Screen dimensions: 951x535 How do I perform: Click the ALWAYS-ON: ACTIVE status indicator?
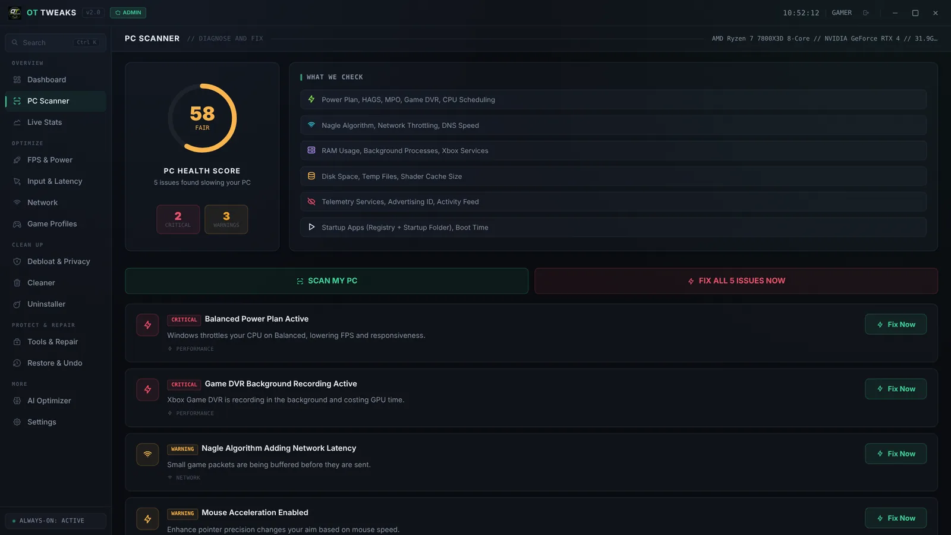click(56, 521)
